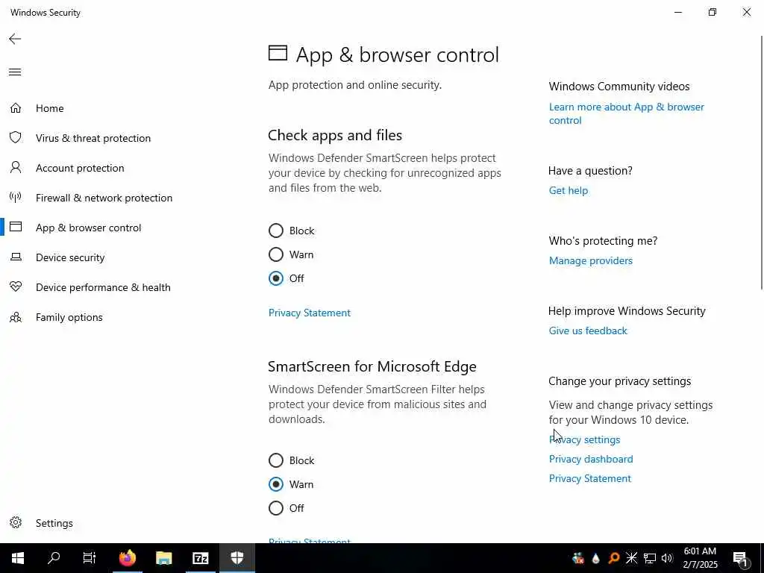Click the App & browser control window icon
Screen dimensions: 764x573
tap(16, 227)
